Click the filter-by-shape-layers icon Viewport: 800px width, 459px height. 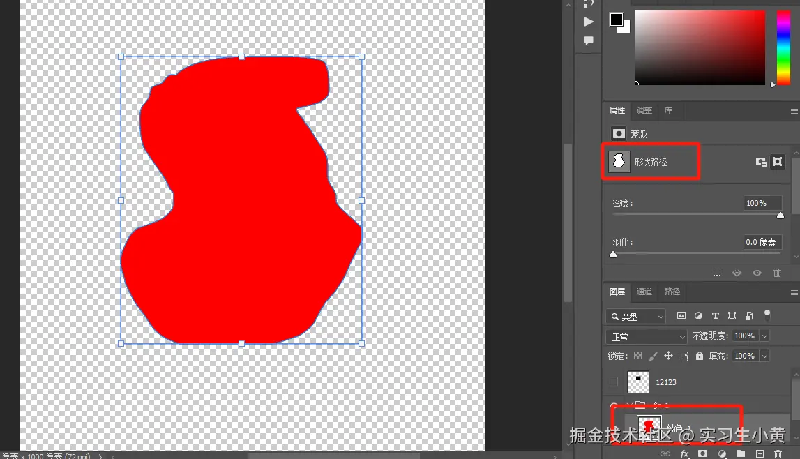[732, 316]
